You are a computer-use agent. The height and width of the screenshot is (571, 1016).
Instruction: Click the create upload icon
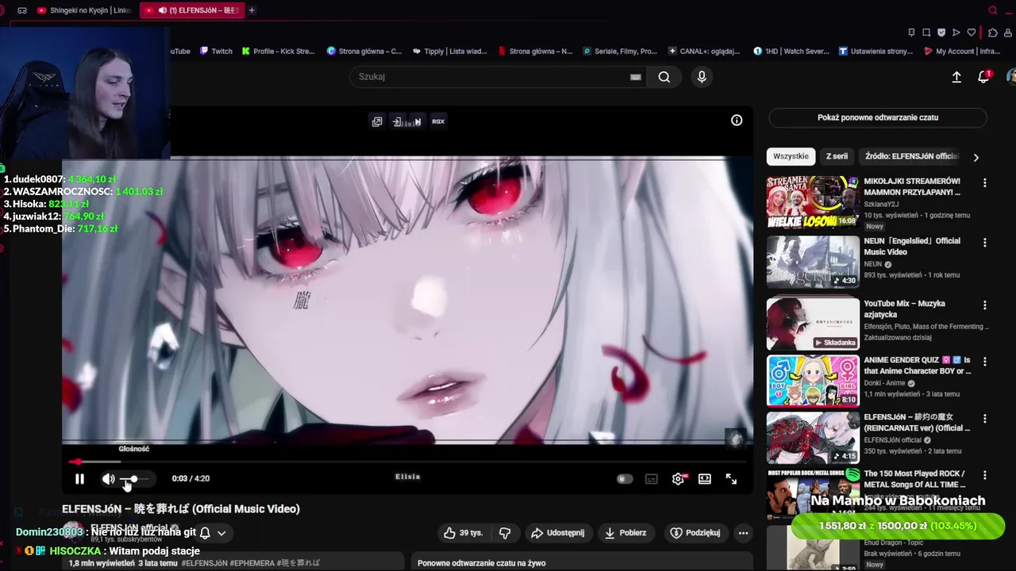(x=956, y=77)
